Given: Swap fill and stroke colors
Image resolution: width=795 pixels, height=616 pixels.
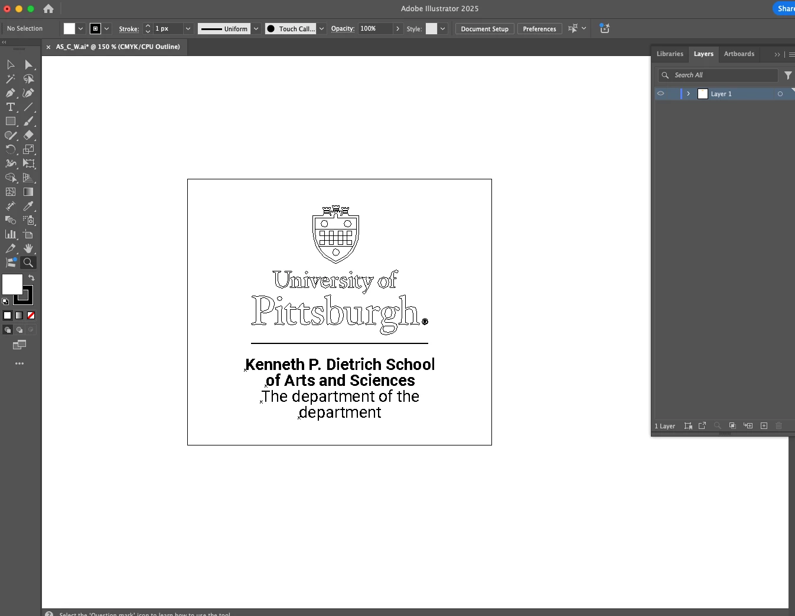Looking at the screenshot, I should pyautogui.click(x=31, y=278).
